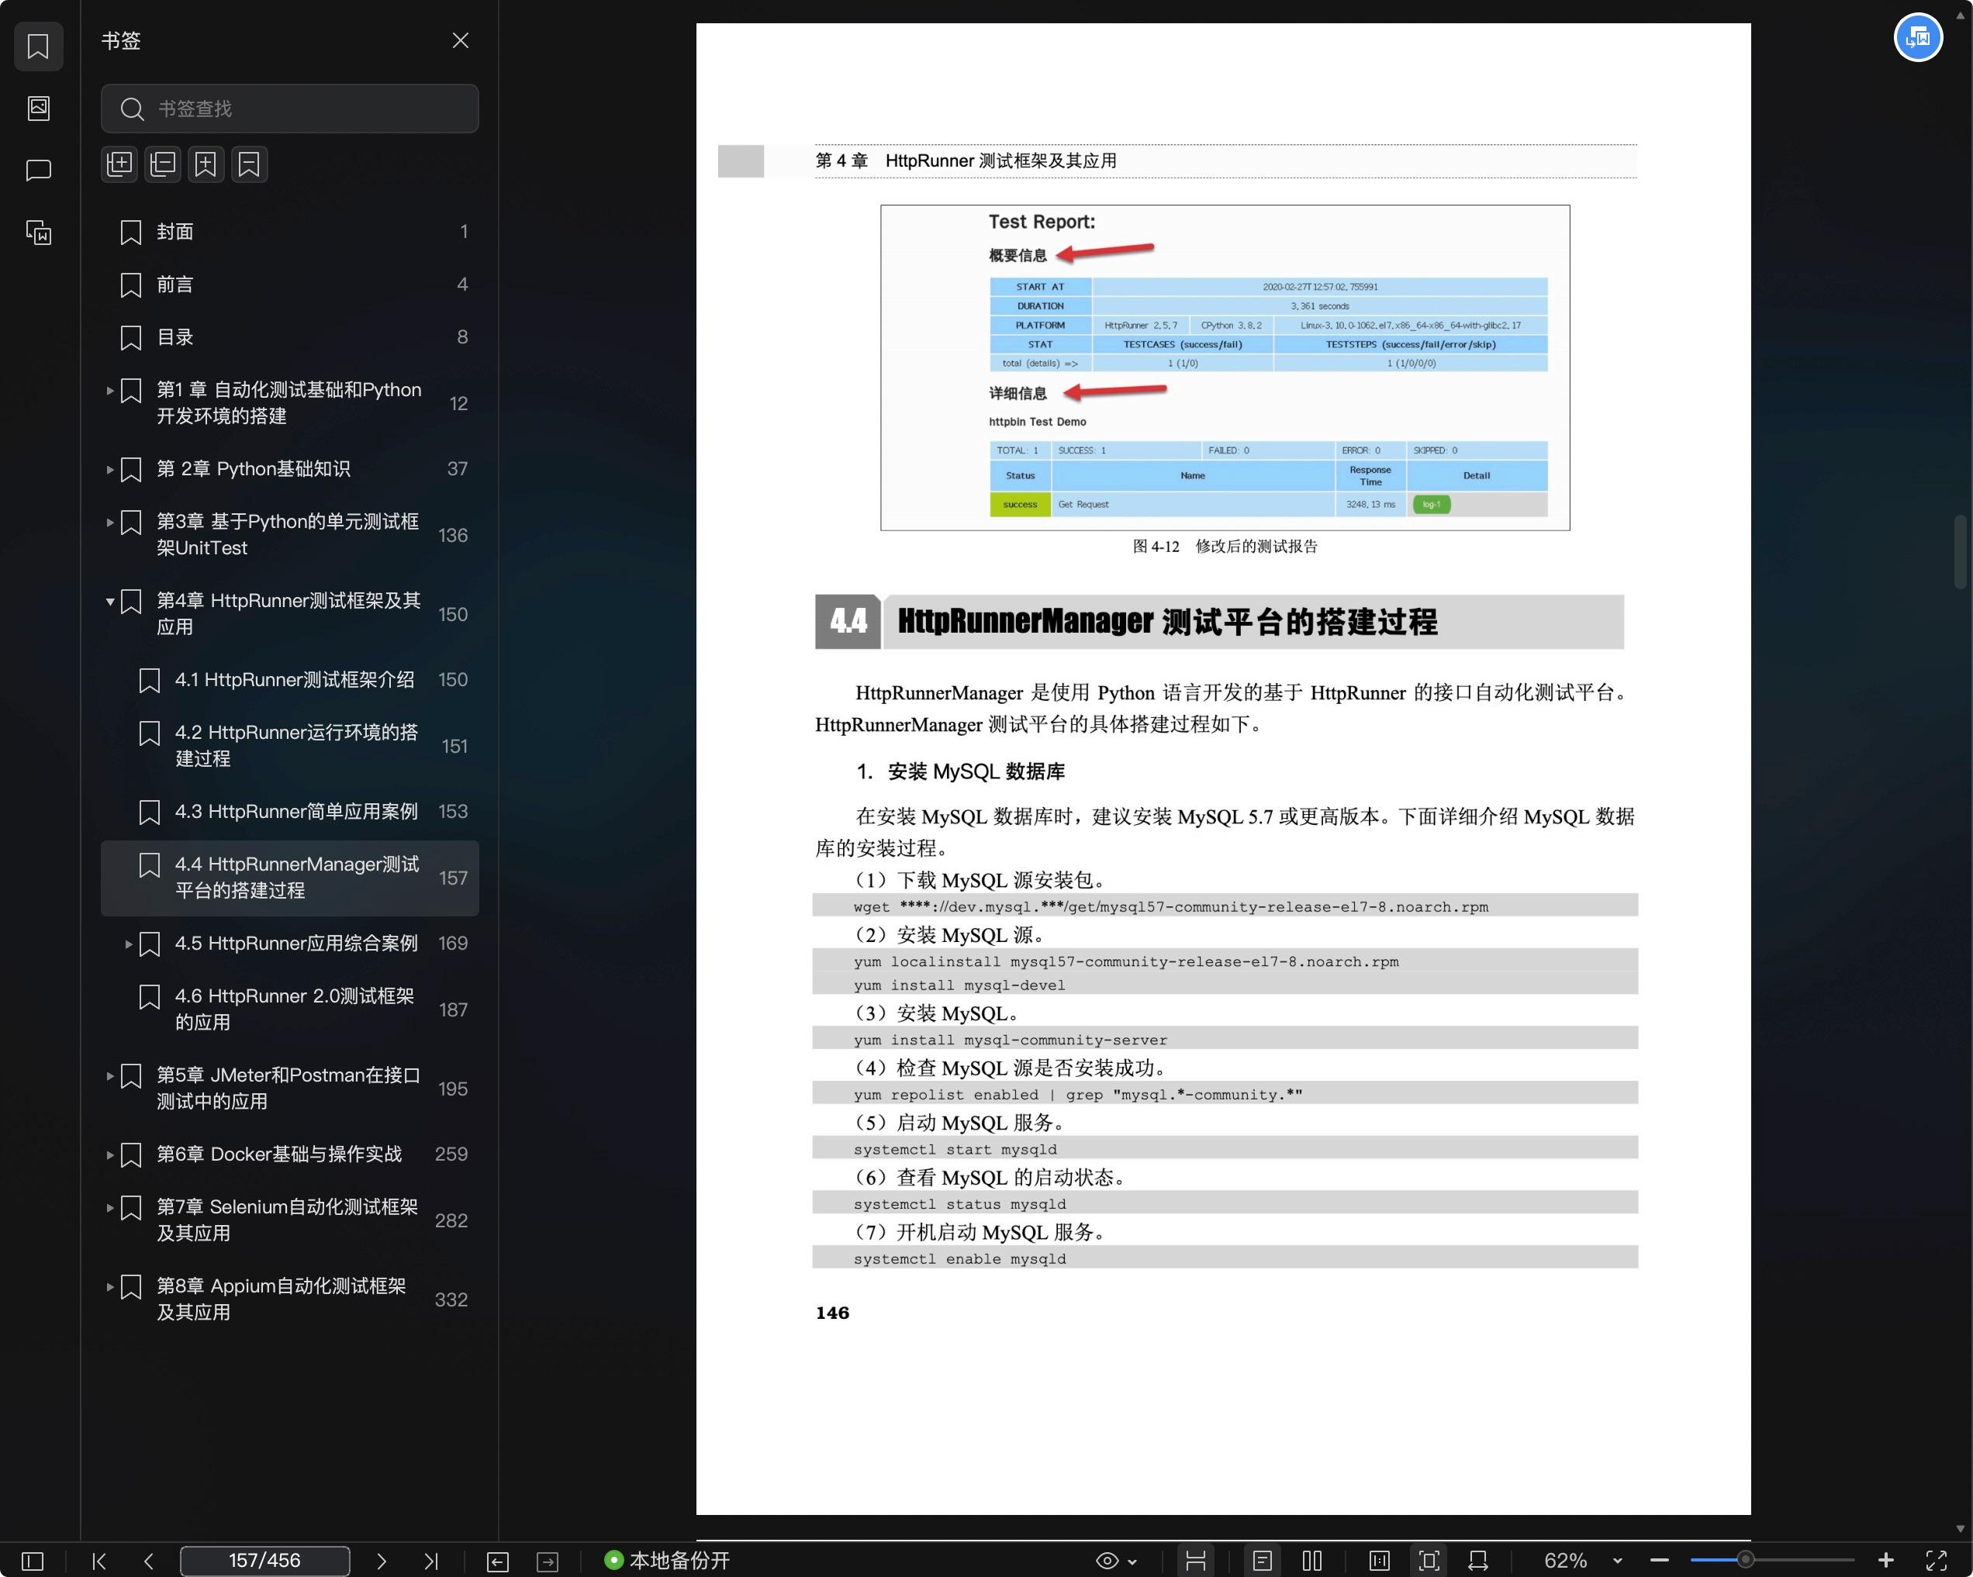Click the eye protection mode icon
The image size is (1973, 1577).
[x=1107, y=1561]
